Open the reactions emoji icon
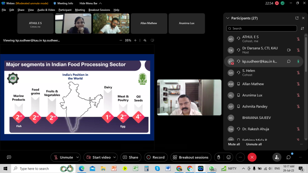The width and height of the screenshot is (308, 173). (229, 157)
